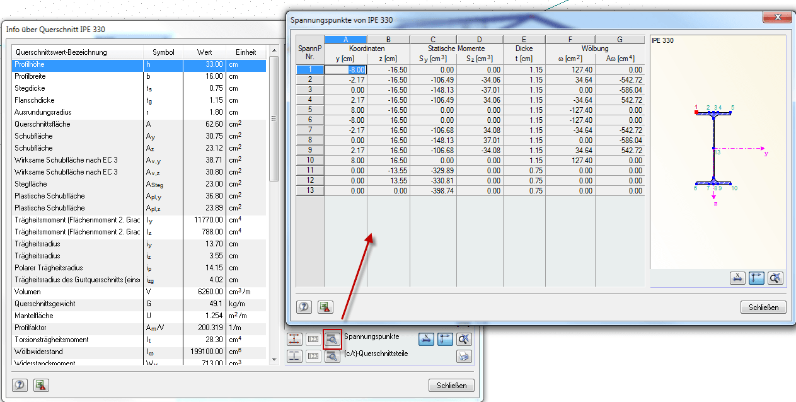The width and height of the screenshot is (796, 402).
Task: Select stress point row 1 header
Action: 310,70
